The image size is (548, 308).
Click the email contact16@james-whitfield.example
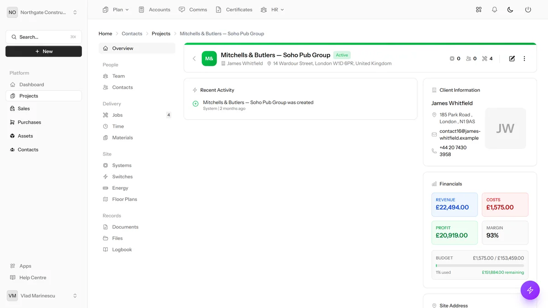[x=459, y=135]
